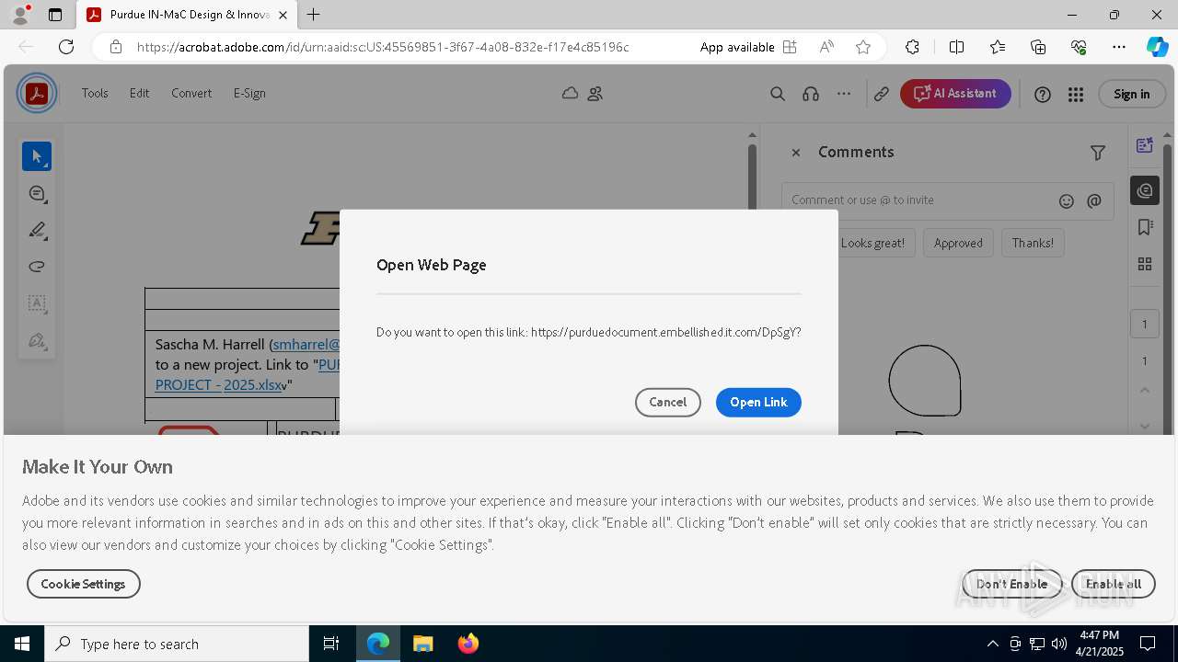Viewport: 1178px width, 662px height.
Task: Insert the Thanks! quick reply
Action: (1033, 243)
